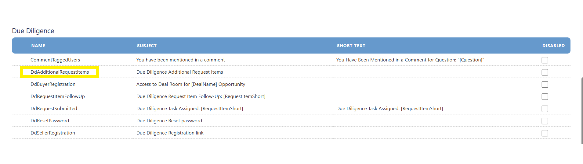This screenshot has width=583, height=164.
Task: Tick Disabled checkbox for DdAdditionalRequestItems
Action: 545,72
